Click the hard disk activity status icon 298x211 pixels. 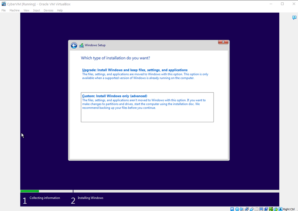pyautogui.click(x=232, y=209)
